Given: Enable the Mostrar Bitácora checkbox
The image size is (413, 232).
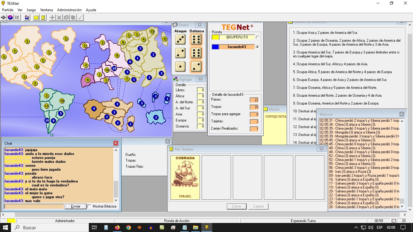Looking at the screenshot, I should [89, 206].
